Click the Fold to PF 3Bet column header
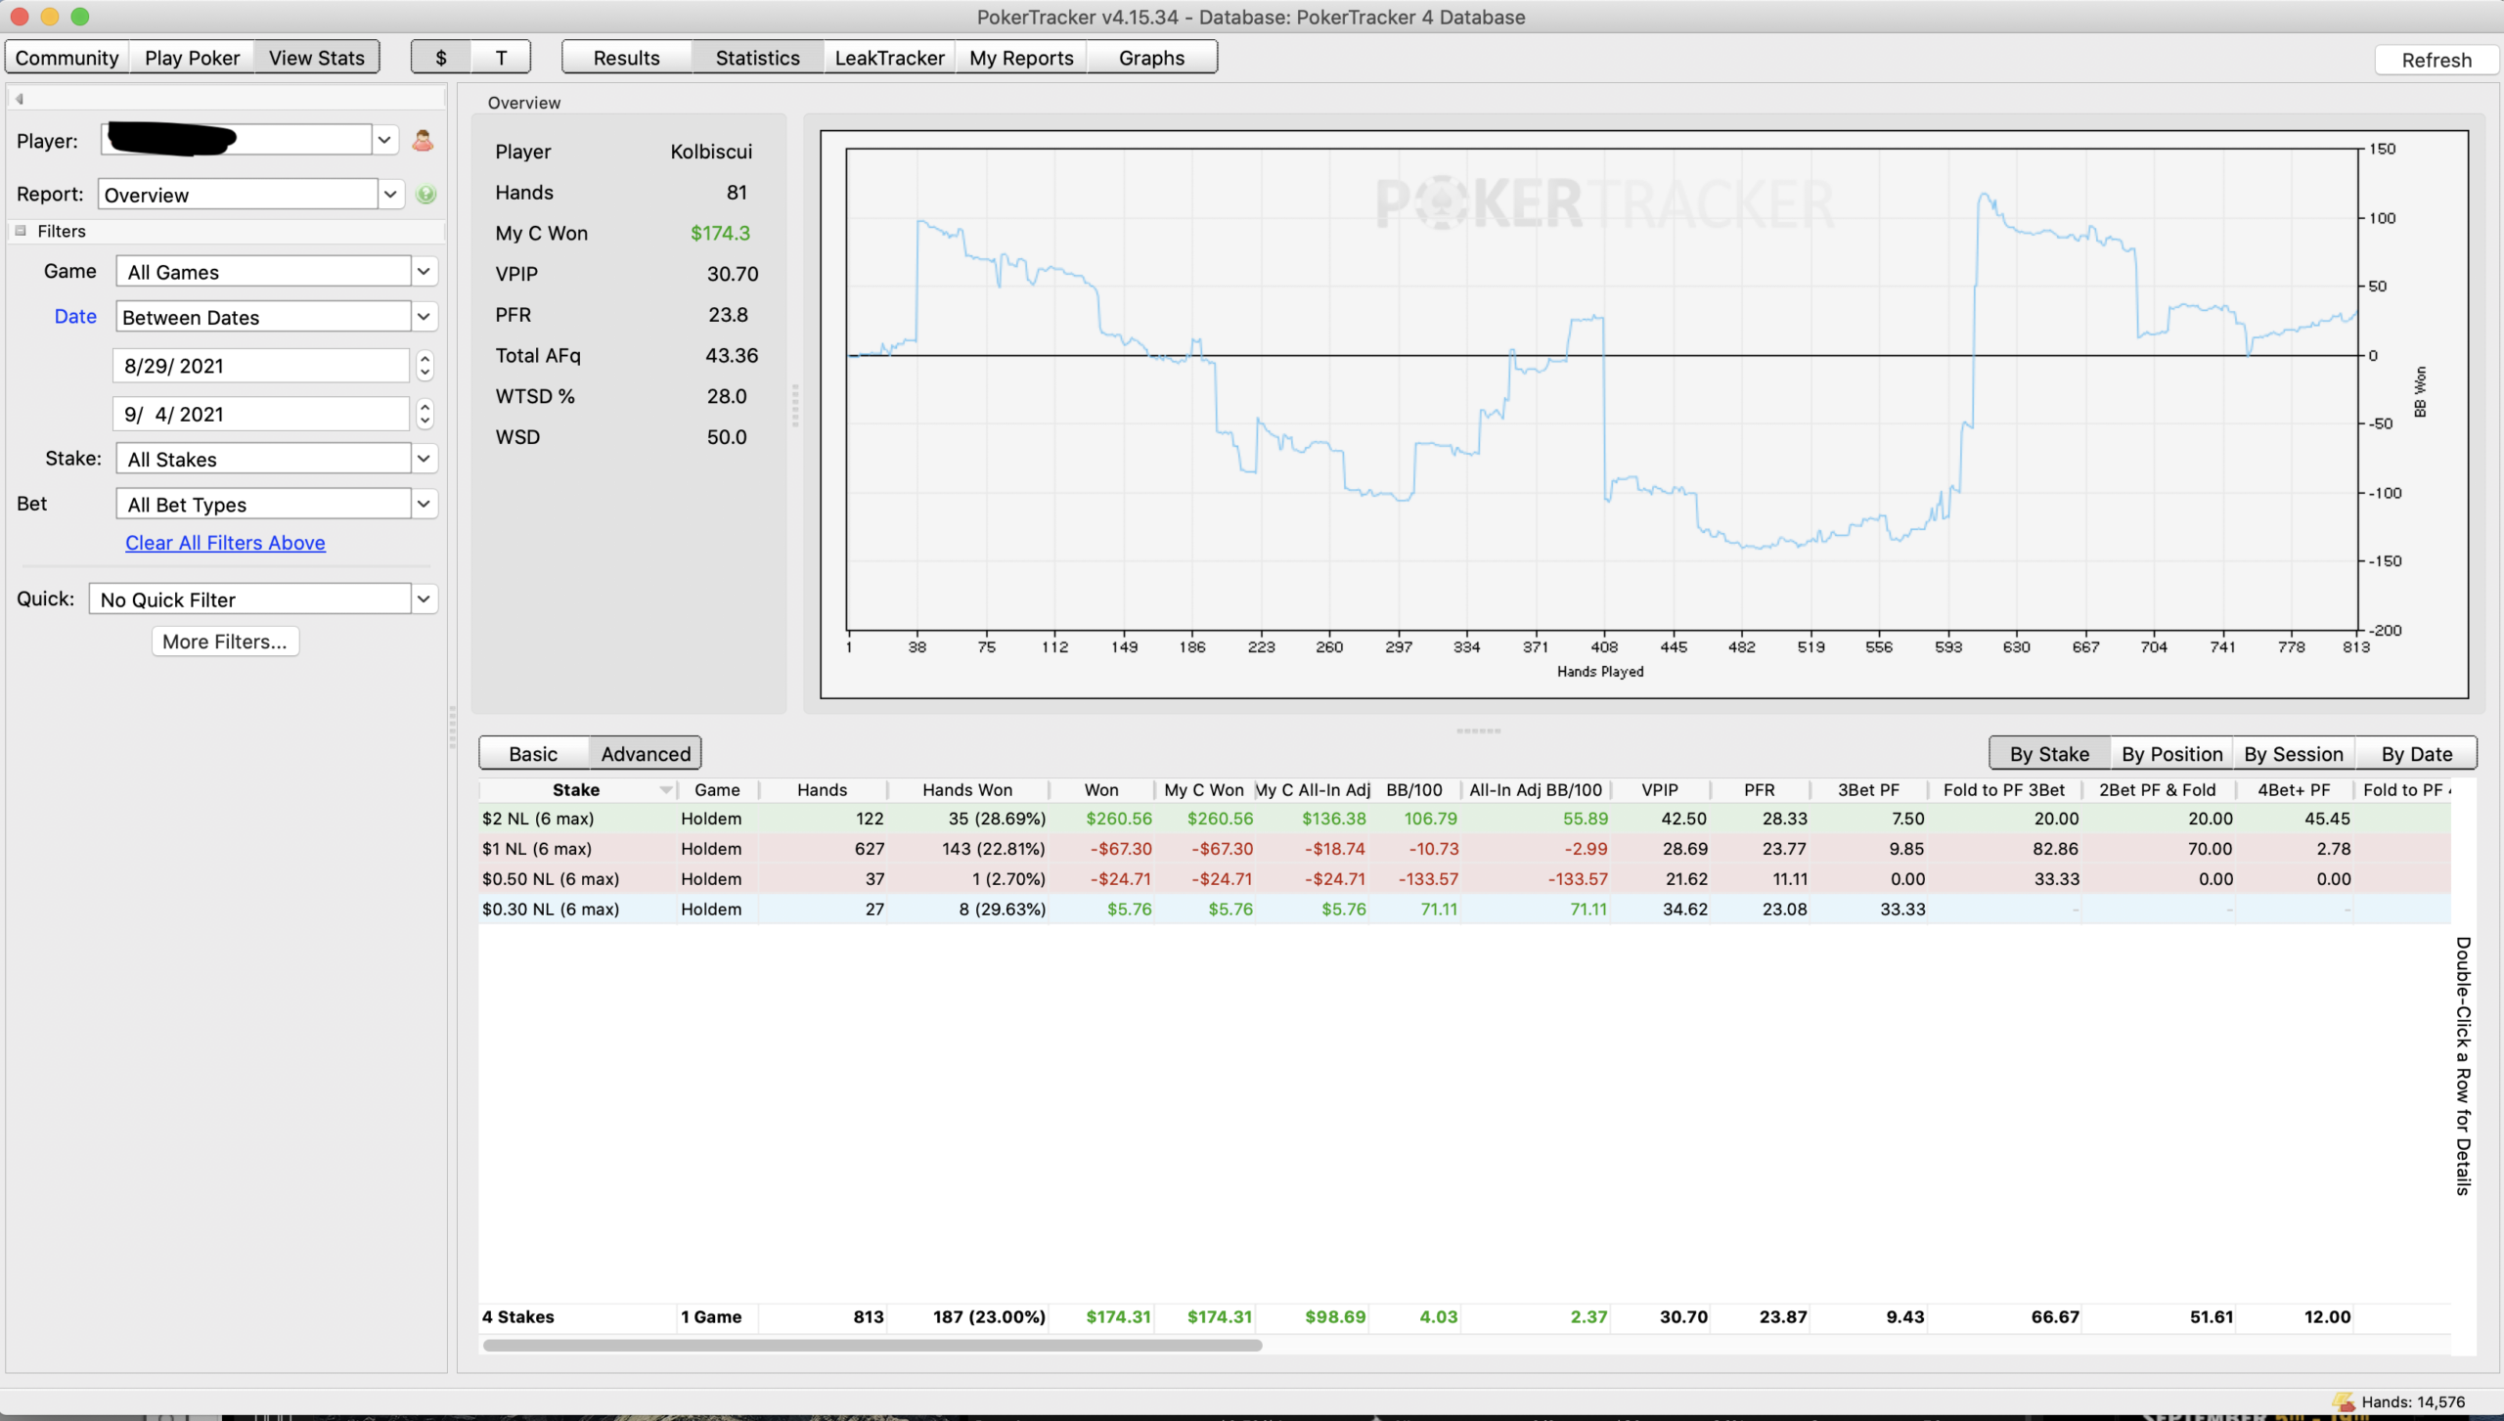This screenshot has width=2504, height=1421. 2004,789
